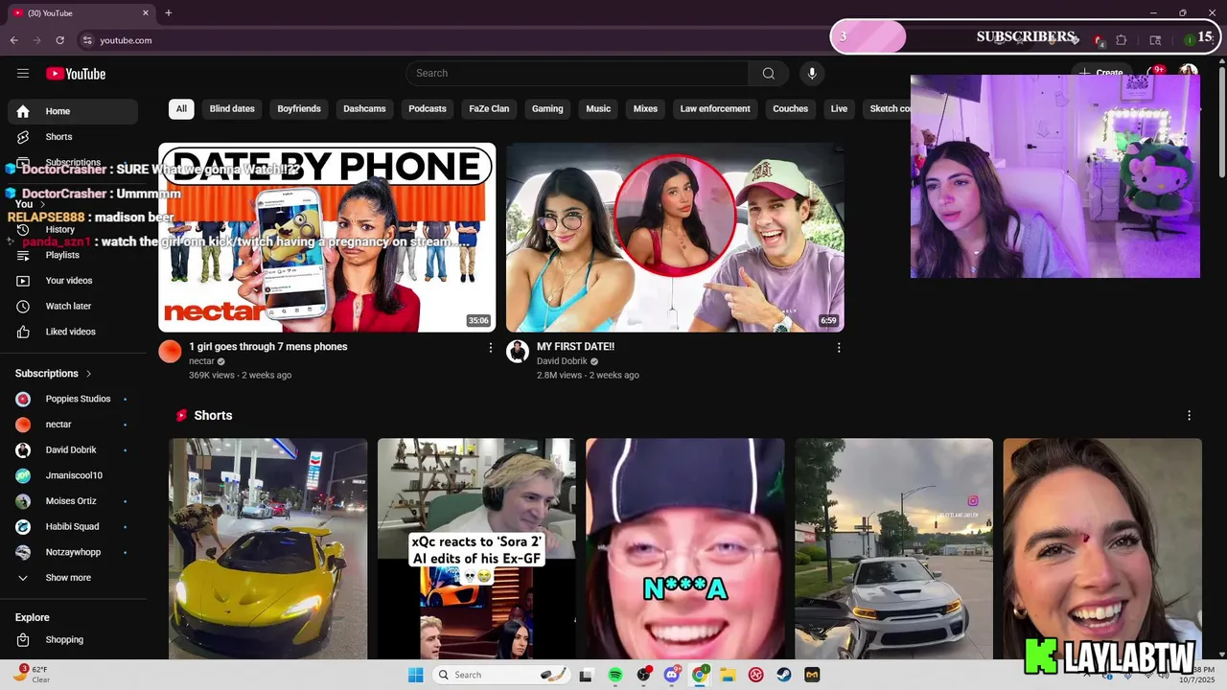
Task: Open the Chrome extensions puzzle menu
Action: (1122, 40)
